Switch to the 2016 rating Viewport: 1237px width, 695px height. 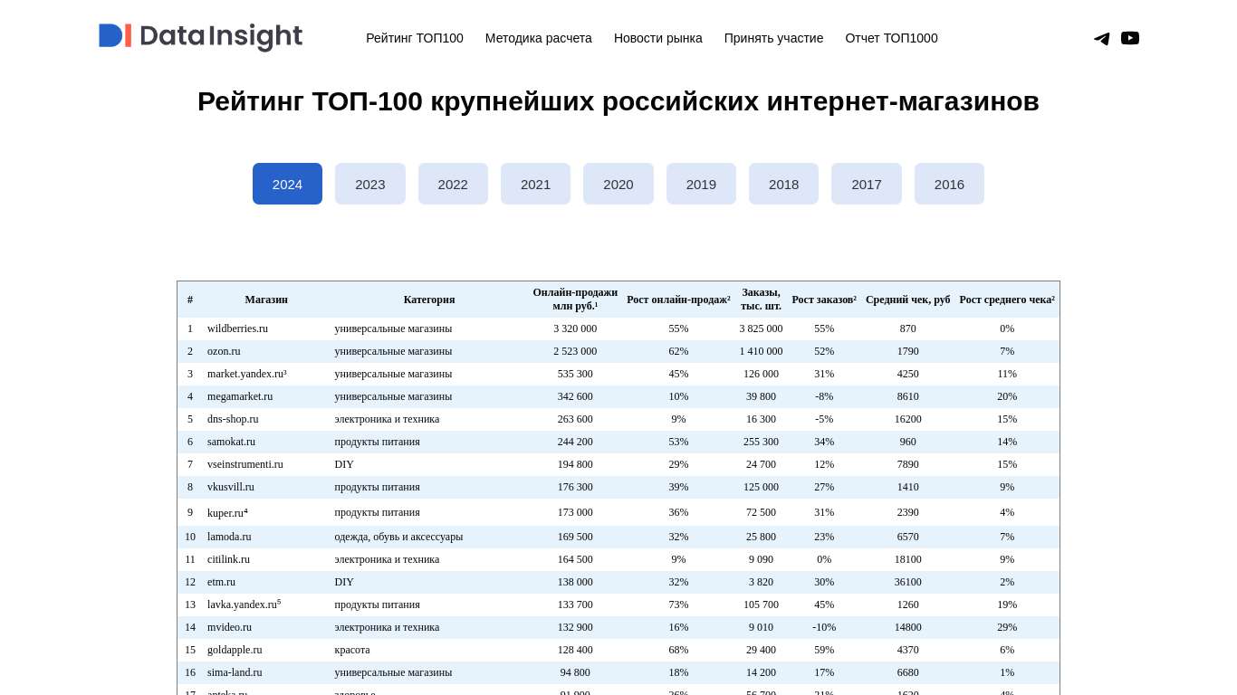949,184
